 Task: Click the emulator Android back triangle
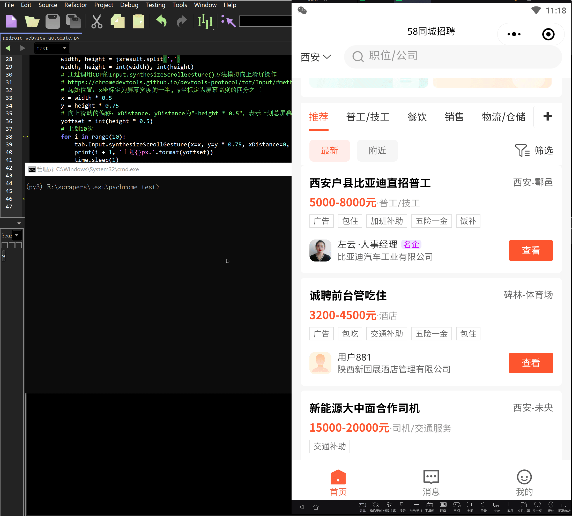tap(301, 507)
